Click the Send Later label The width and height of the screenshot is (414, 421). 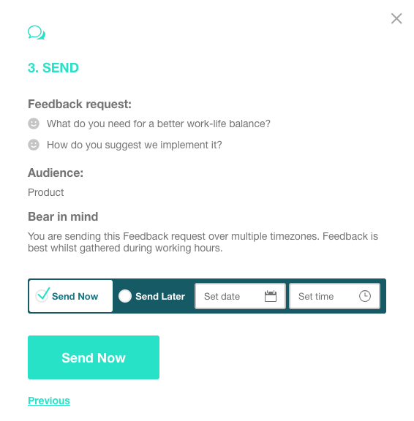coord(160,296)
